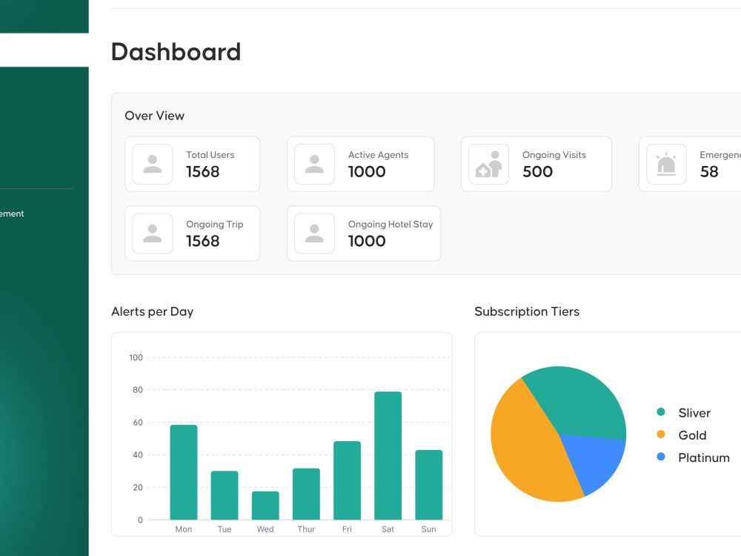Select the Wed bar in chart

tap(265, 506)
